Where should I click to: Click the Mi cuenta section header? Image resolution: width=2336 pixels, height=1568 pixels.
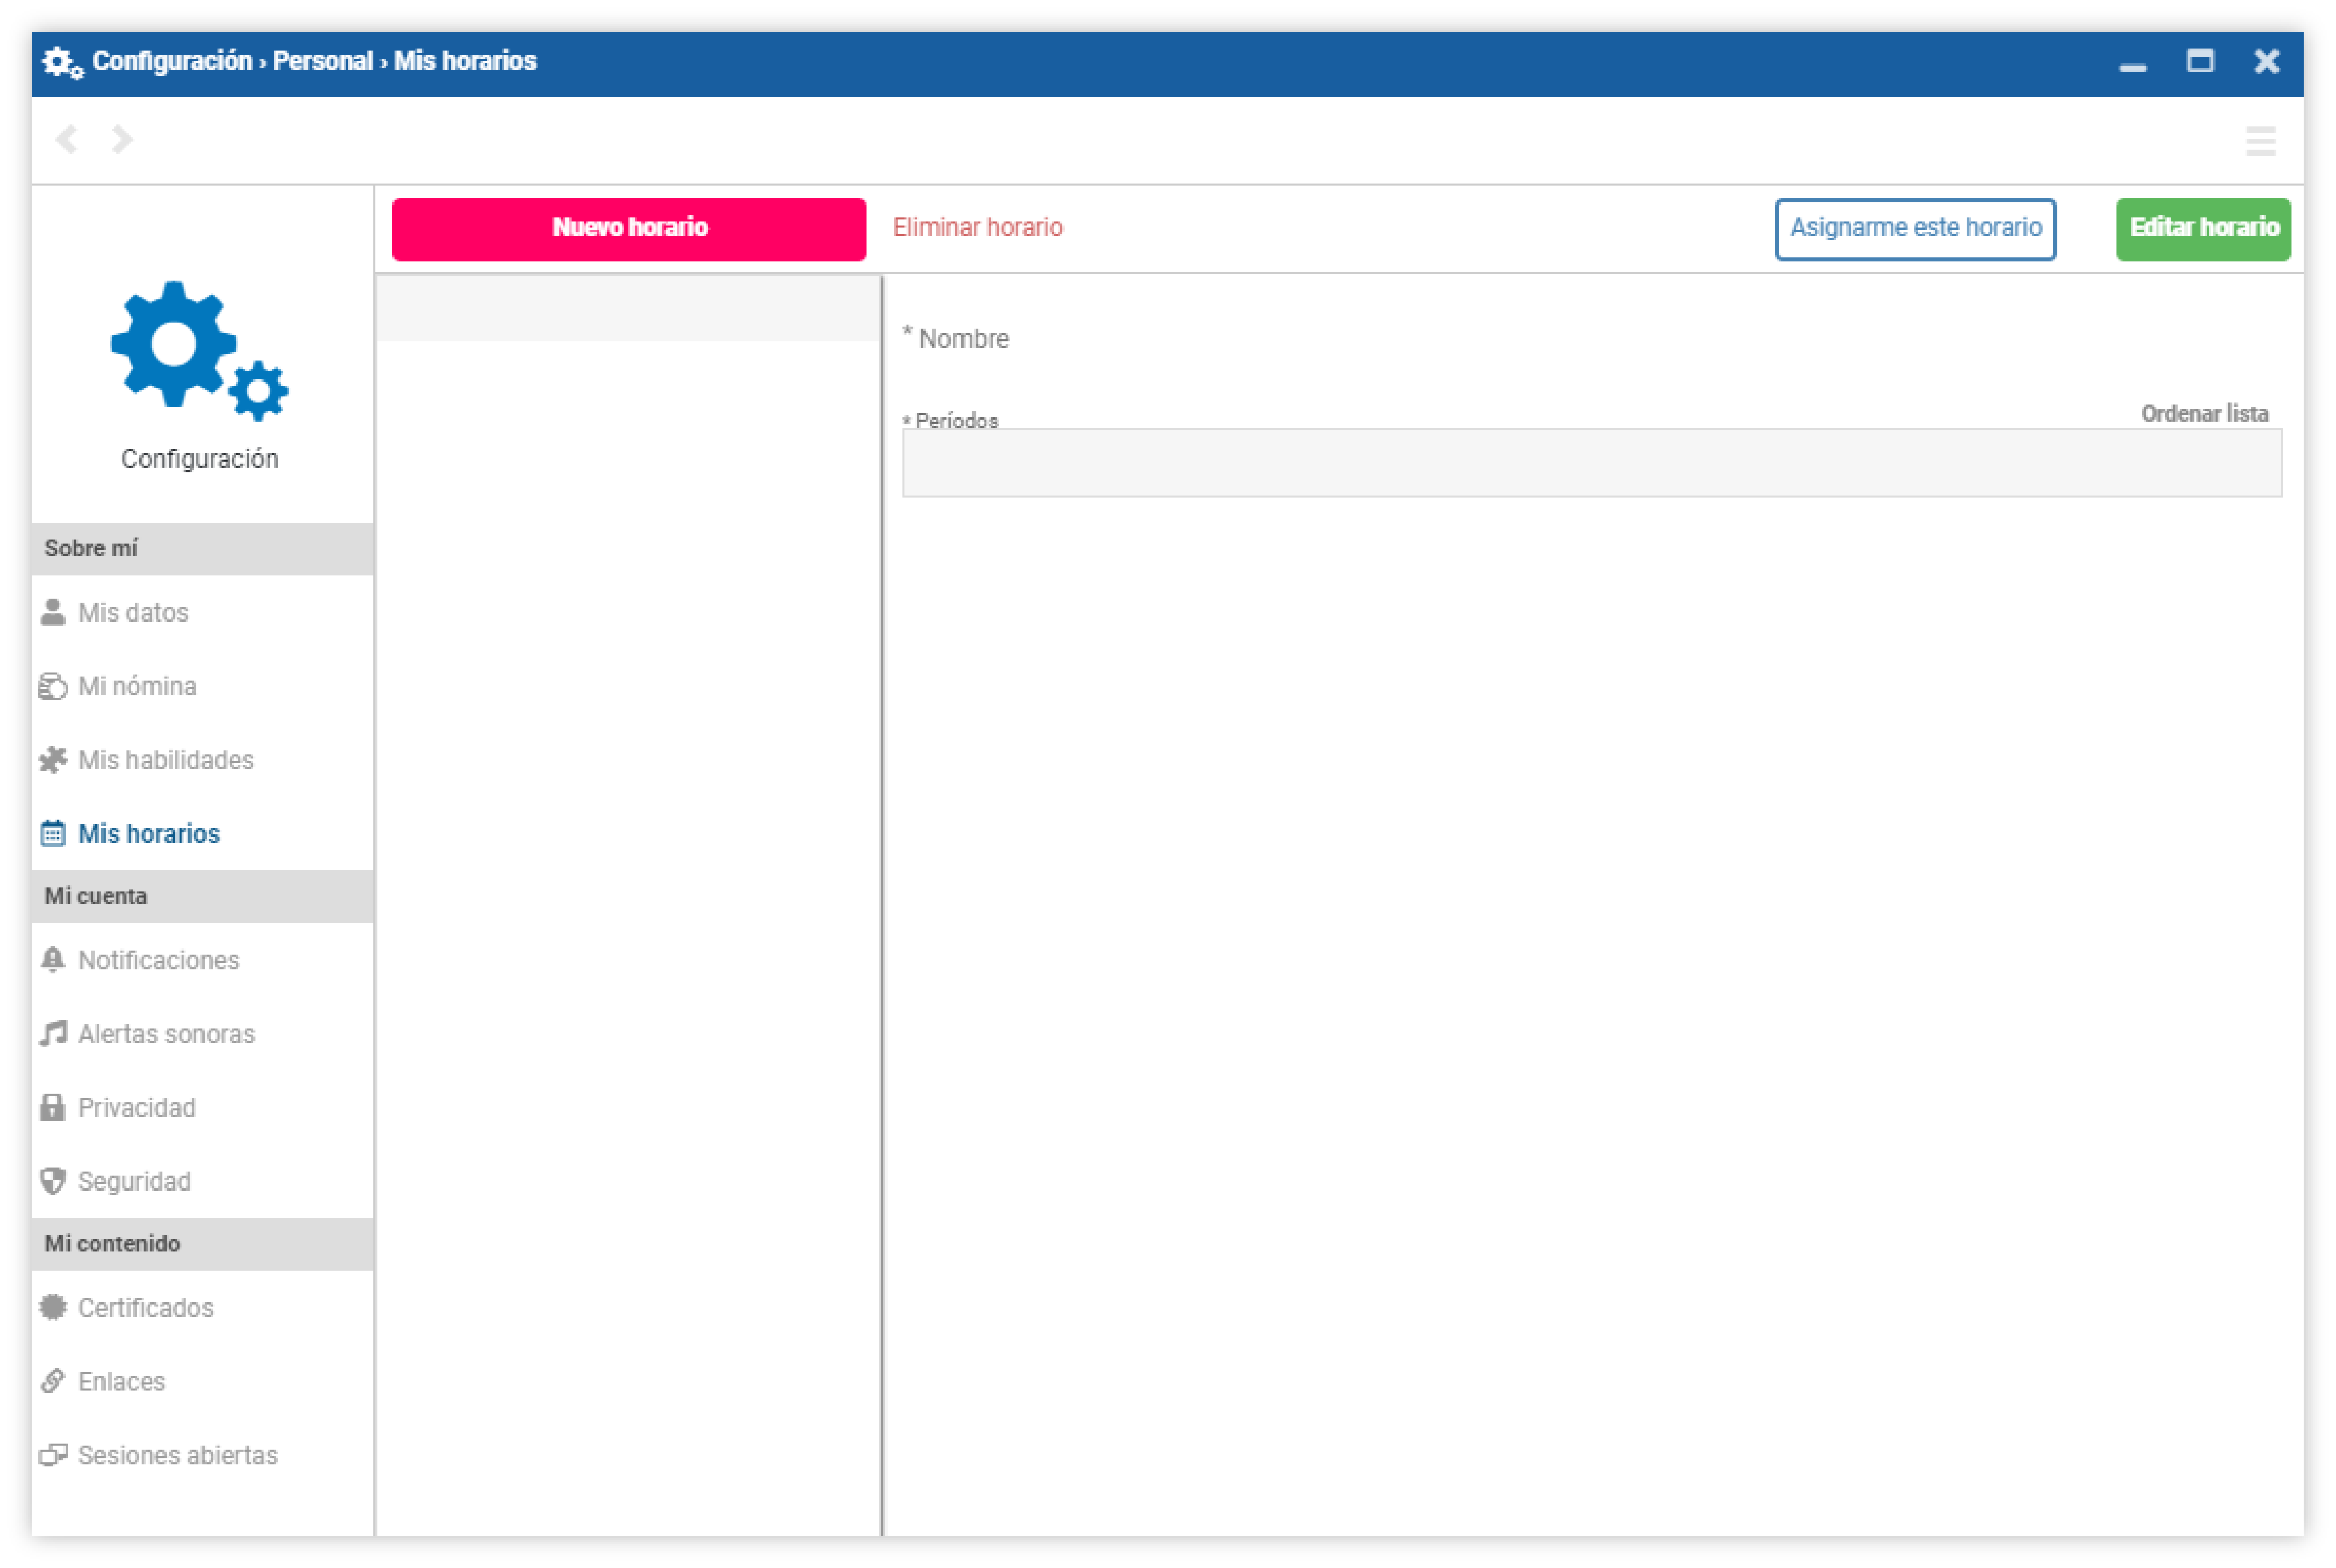pos(202,896)
